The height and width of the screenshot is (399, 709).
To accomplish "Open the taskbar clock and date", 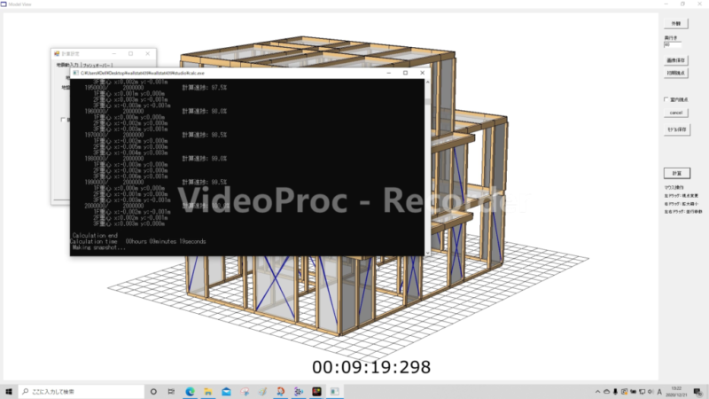I will click(676, 392).
